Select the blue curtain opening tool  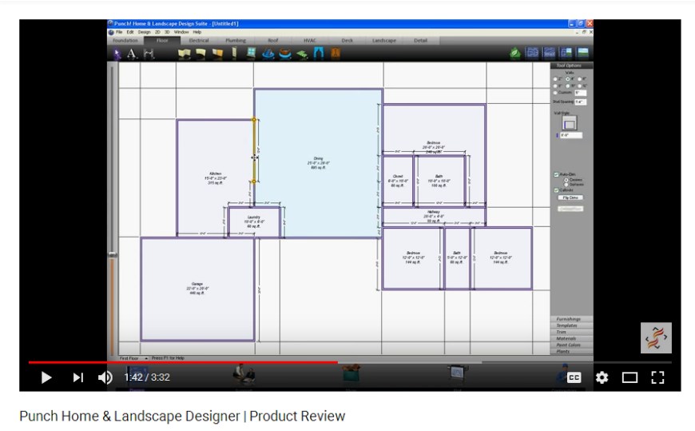tap(318, 54)
